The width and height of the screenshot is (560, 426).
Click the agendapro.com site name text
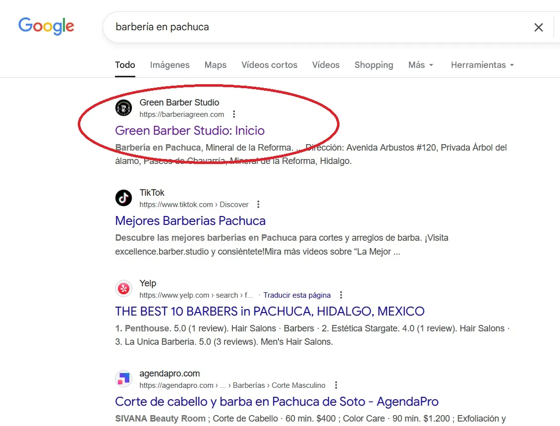[169, 373]
